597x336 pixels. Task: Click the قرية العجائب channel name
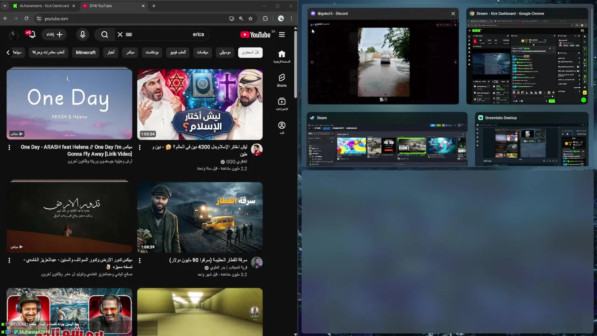point(229,267)
